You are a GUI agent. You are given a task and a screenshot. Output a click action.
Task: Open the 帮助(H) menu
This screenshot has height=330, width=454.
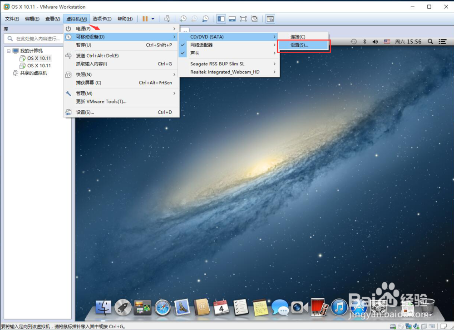click(125, 19)
